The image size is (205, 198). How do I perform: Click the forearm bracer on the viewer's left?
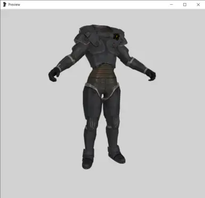point(67,63)
